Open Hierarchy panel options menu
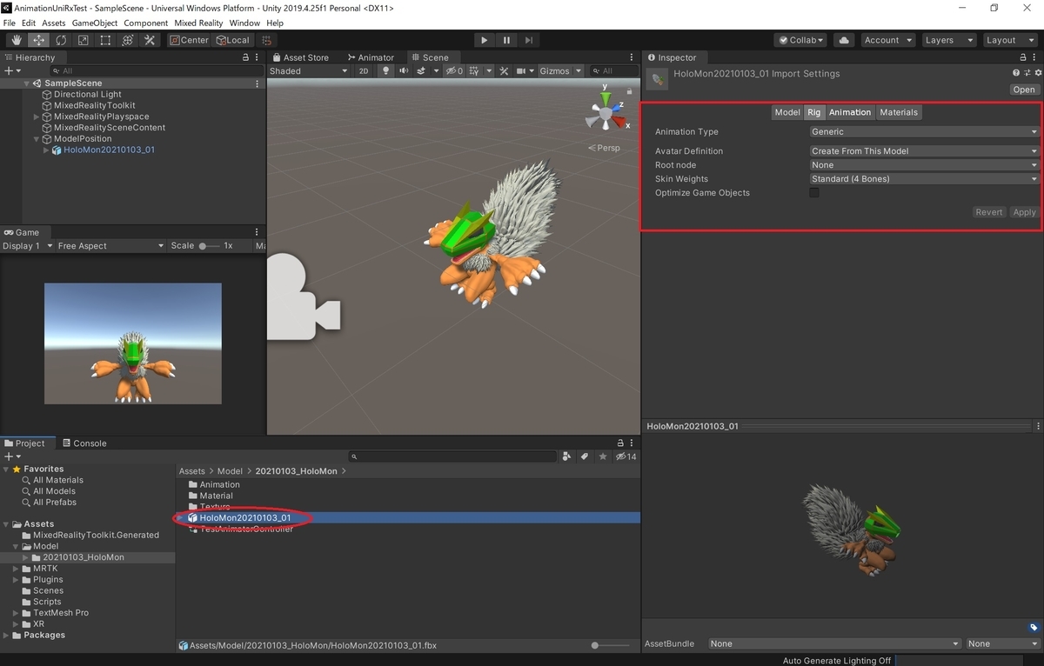The image size is (1044, 666). point(258,57)
